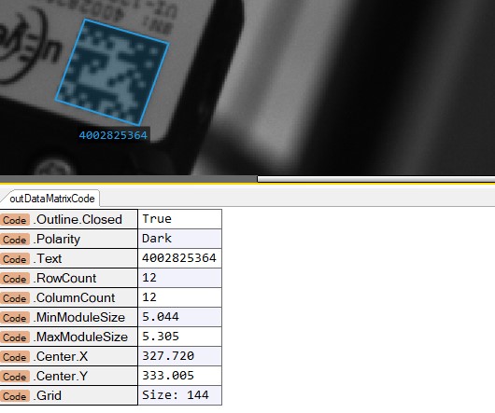Screen dimensions: 495x413
Task: Select the outDataMatrixCode tab
Action: (x=52, y=199)
